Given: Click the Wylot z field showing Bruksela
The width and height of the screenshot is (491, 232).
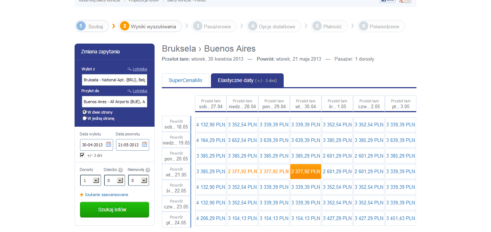Looking at the screenshot, I should [x=115, y=80].
